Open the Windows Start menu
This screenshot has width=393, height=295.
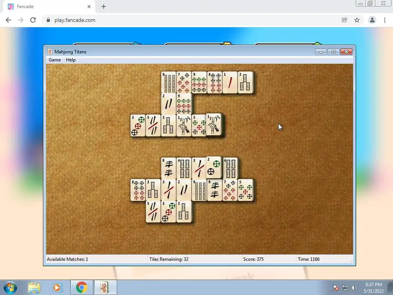[x=10, y=287]
